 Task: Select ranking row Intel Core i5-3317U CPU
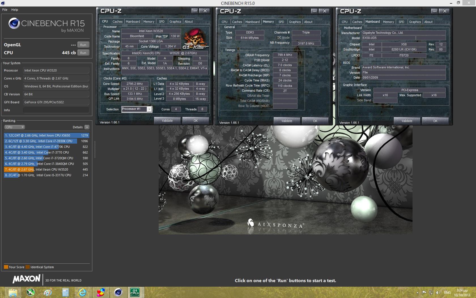pos(46,175)
